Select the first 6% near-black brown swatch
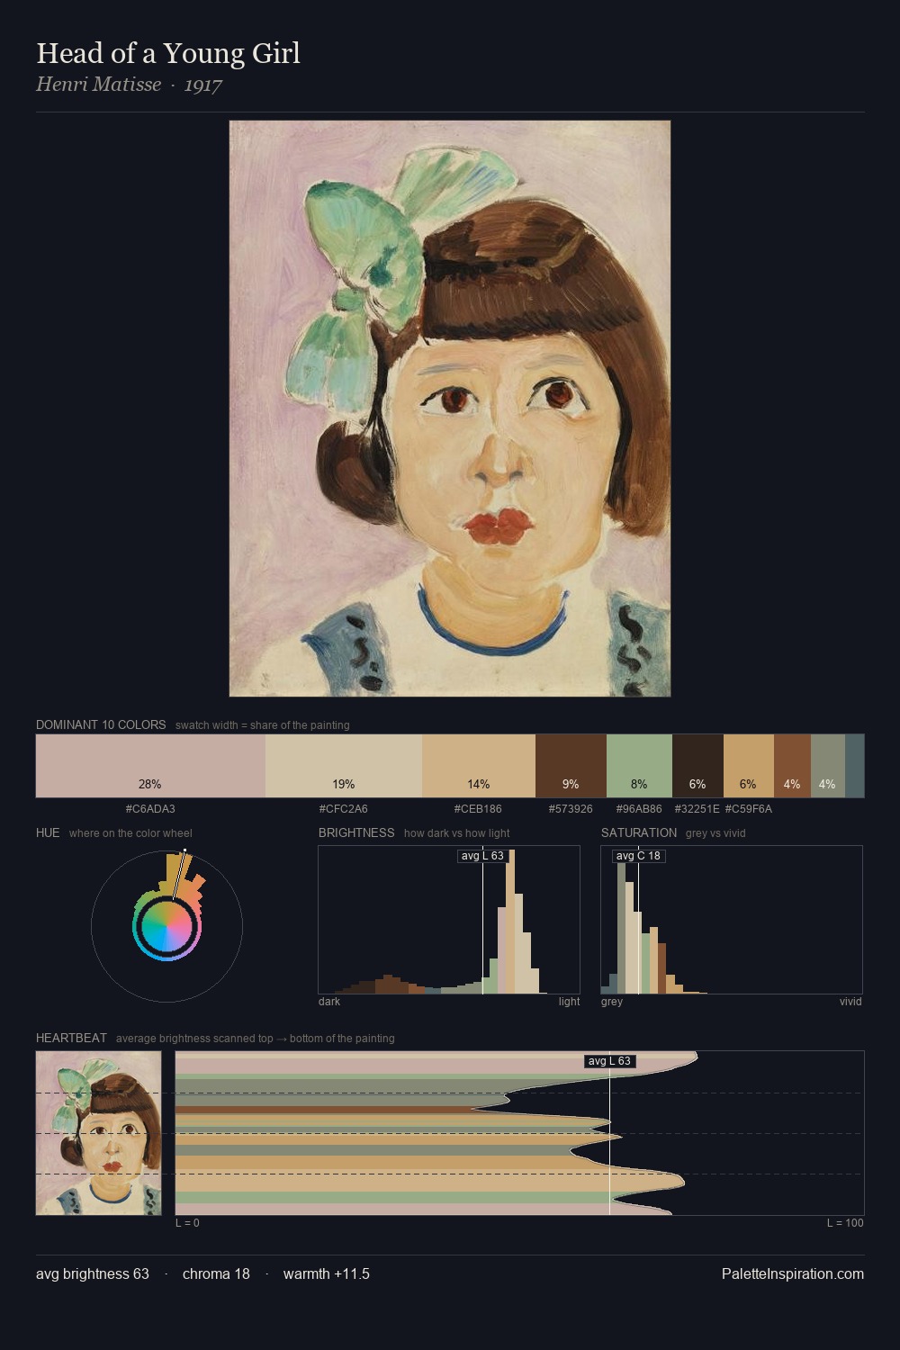 tap(697, 766)
